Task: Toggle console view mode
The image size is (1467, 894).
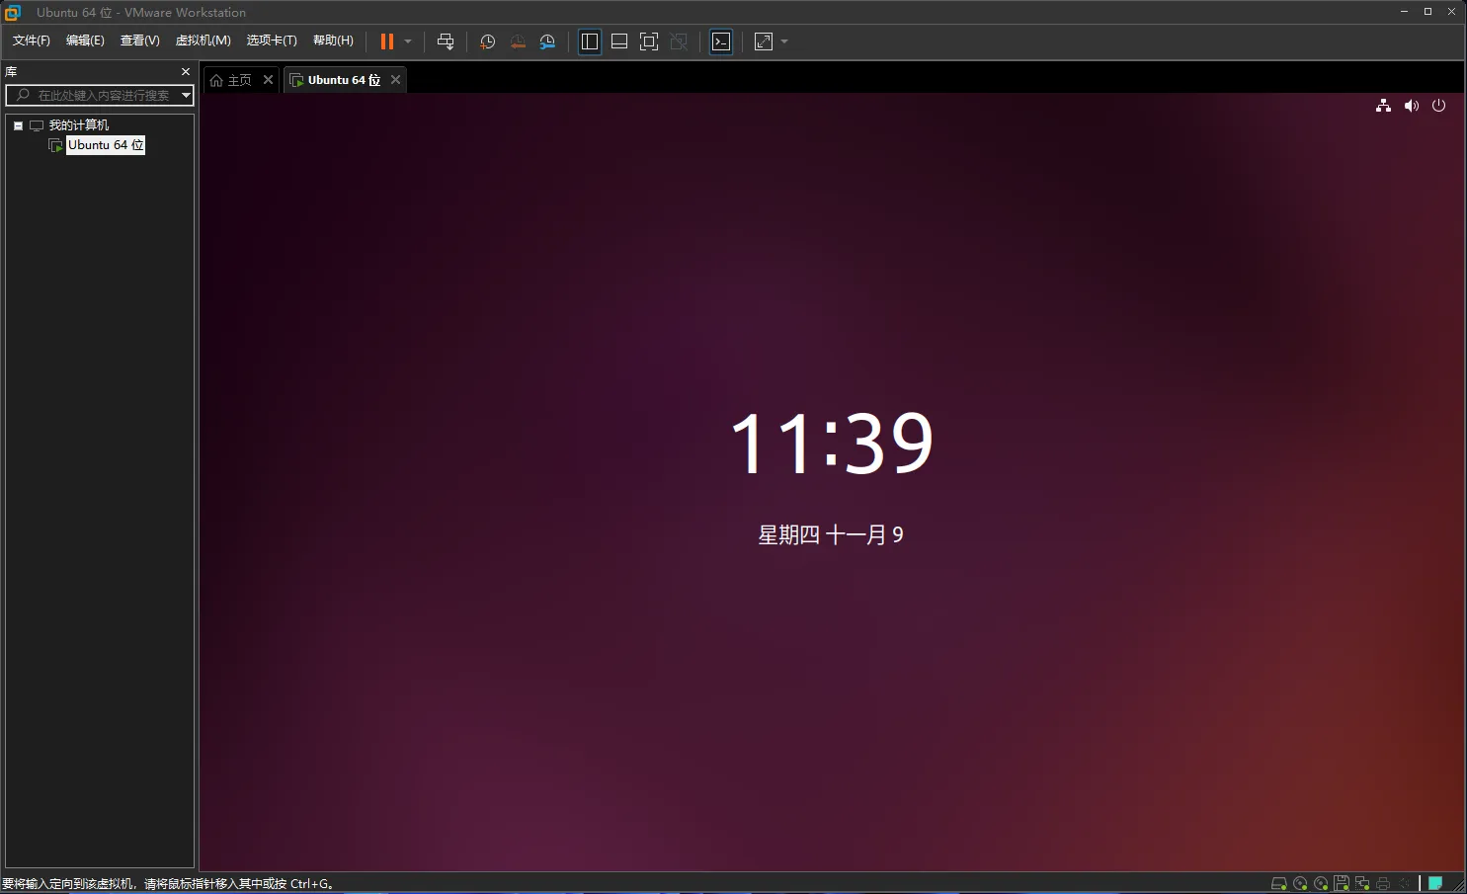Action: point(722,41)
